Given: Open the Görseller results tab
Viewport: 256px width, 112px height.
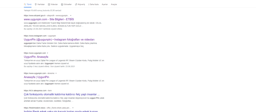Looking at the screenshot, I should pos(66,5).
